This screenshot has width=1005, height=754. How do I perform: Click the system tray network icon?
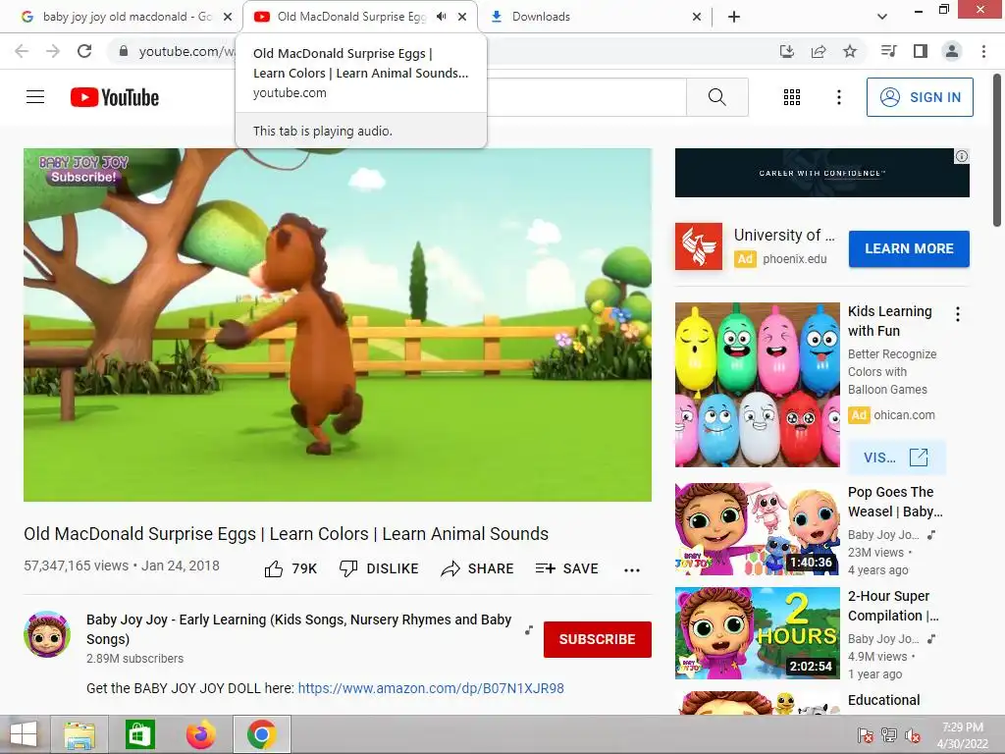(x=889, y=735)
